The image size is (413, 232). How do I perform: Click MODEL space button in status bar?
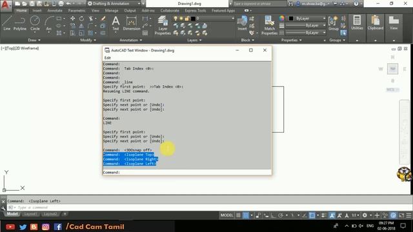pos(227,215)
